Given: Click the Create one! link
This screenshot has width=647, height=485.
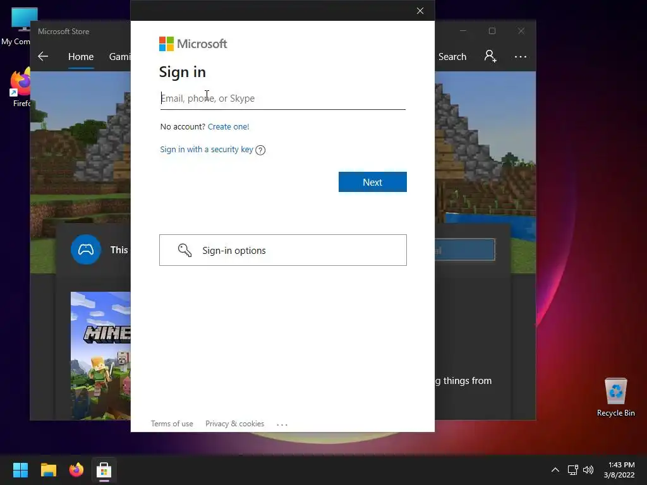Looking at the screenshot, I should coord(228,126).
